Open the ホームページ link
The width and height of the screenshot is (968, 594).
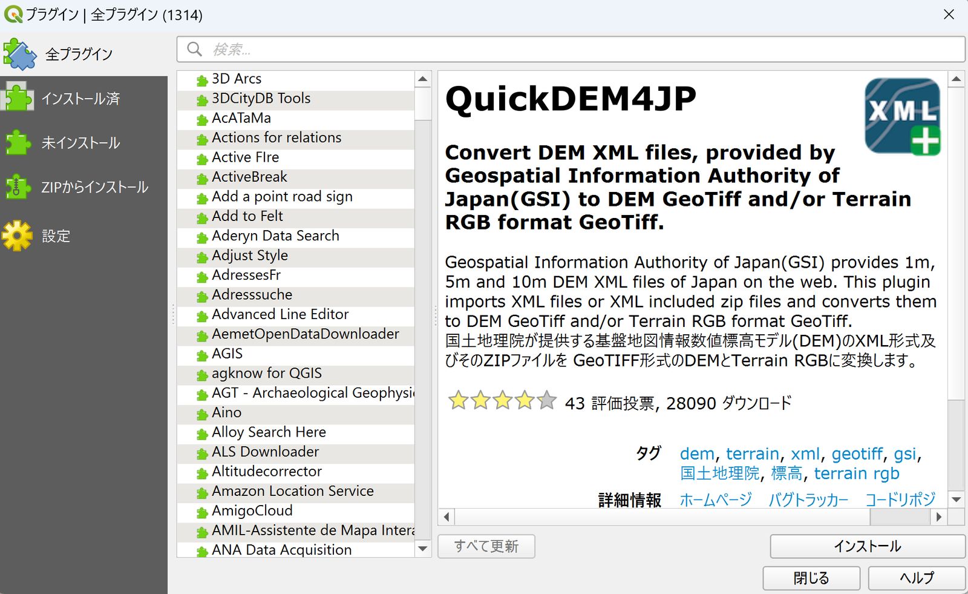[716, 500]
